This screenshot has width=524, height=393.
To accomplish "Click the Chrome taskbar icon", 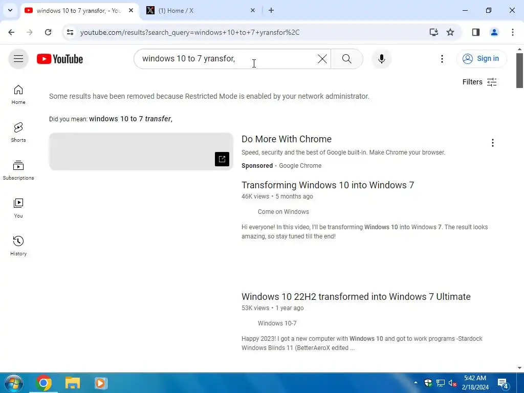I will pyautogui.click(x=43, y=383).
